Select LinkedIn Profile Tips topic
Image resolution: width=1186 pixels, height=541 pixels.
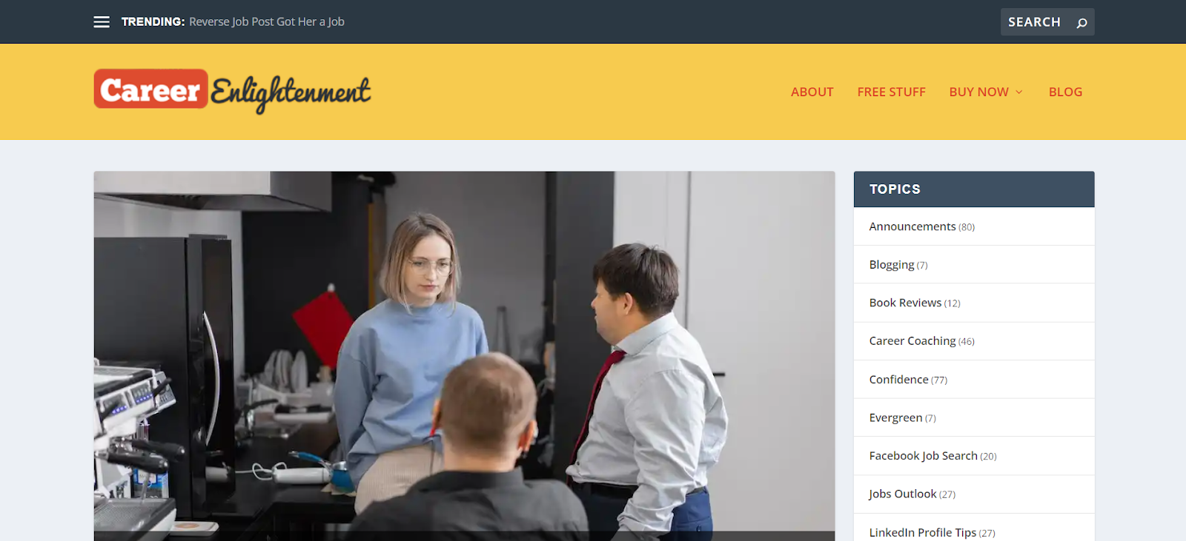click(x=923, y=533)
